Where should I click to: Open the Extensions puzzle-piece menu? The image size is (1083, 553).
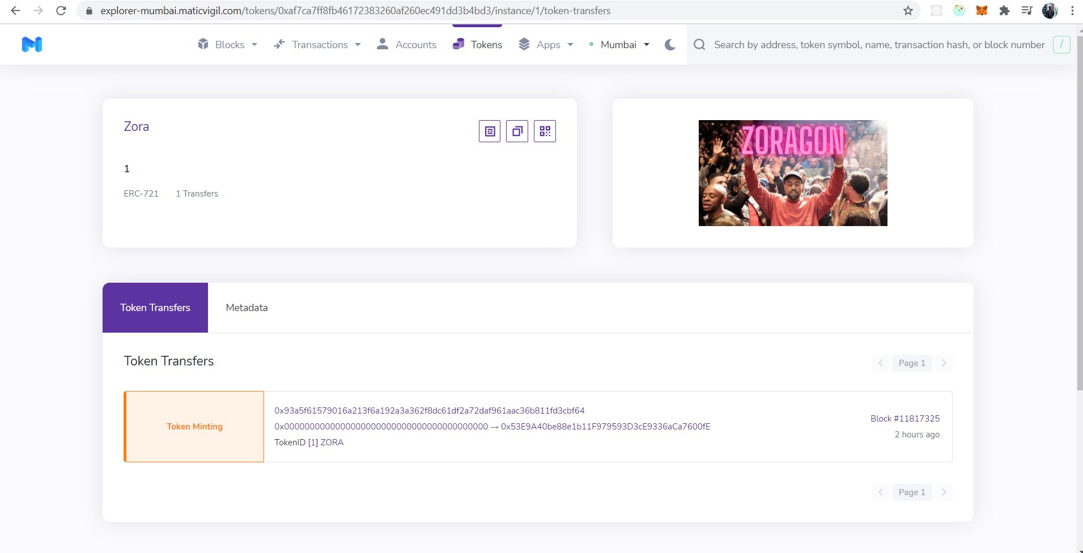pos(1004,11)
